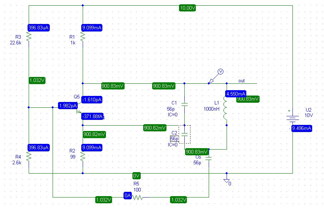Viewport: 324px width, 209px height.
Task: Click the 9.496mA current label near battery
Action: click(x=301, y=128)
